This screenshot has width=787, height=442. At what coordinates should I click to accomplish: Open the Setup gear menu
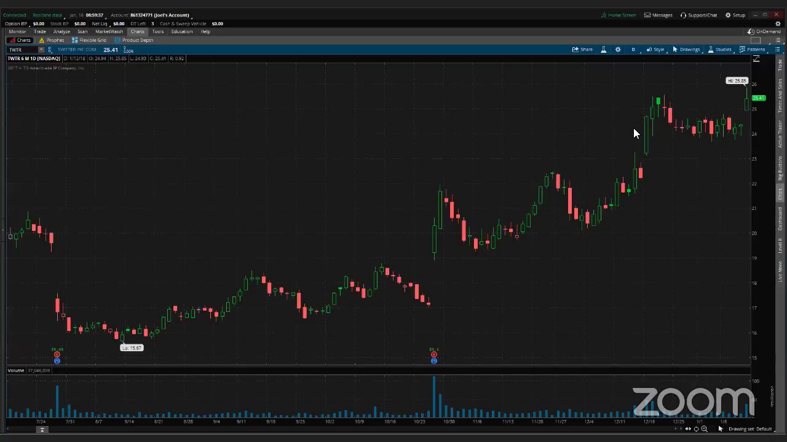click(x=735, y=15)
